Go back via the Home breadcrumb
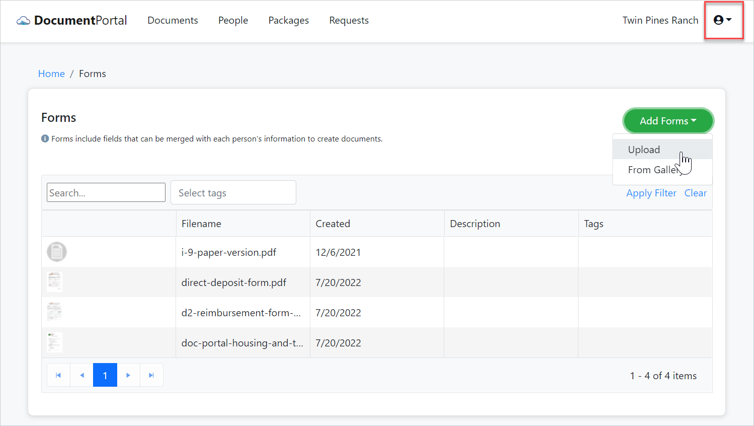Image resolution: width=754 pixels, height=426 pixels. (x=51, y=74)
